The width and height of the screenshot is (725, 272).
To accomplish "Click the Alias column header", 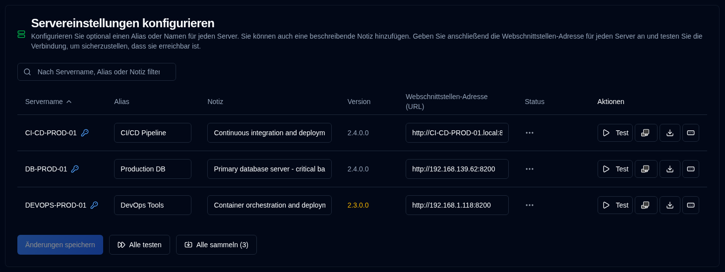I will [x=121, y=102].
